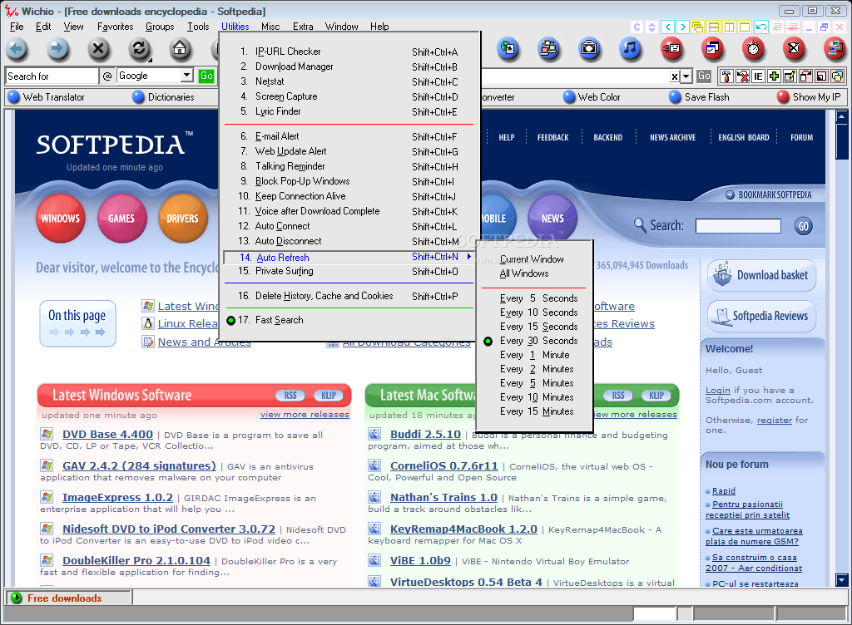Go back with the blue left arrow button
The image size is (852, 625).
click(x=17, y=49)
